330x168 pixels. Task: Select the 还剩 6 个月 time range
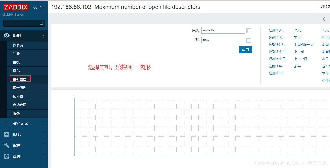coord(277,59)
